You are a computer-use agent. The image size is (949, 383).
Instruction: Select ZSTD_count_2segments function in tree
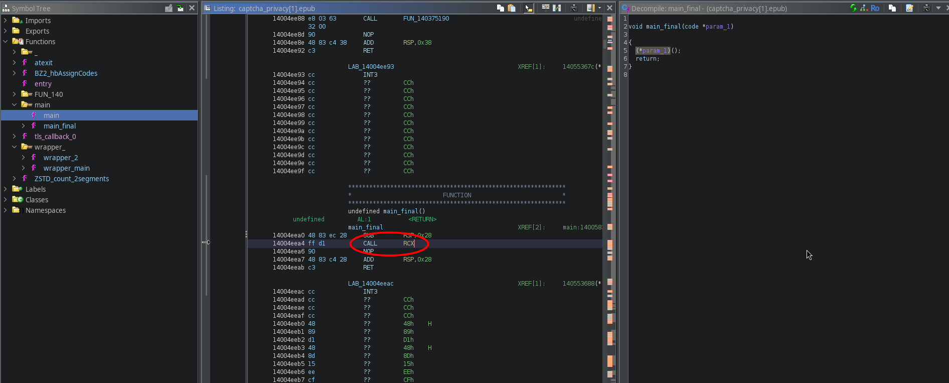pyautogui.click(x=71, y=179)
